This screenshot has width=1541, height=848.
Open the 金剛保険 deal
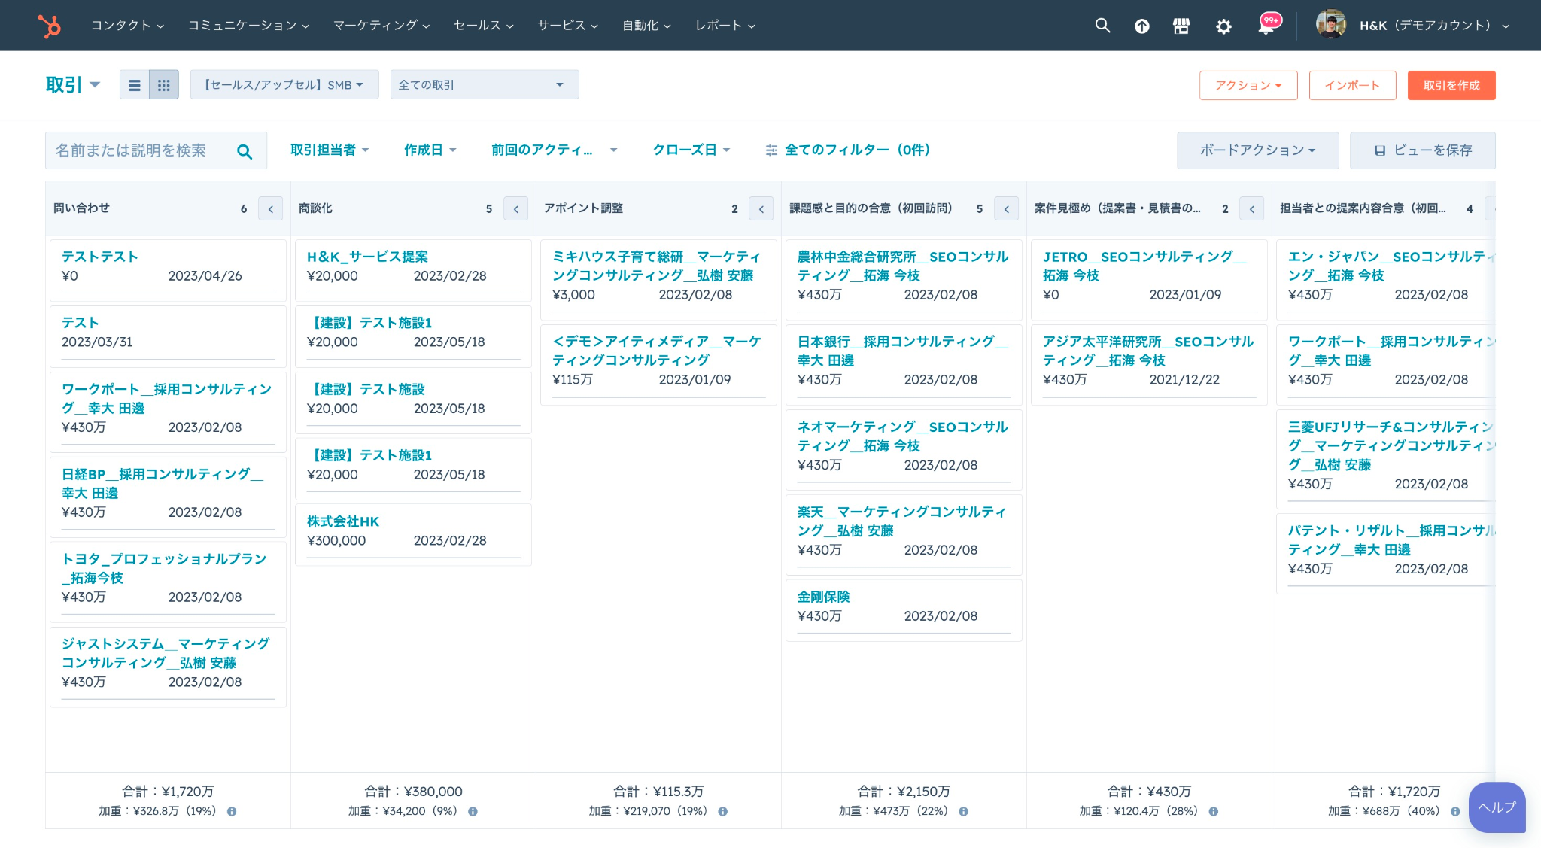pyautogui.click(x=824, y=597)
